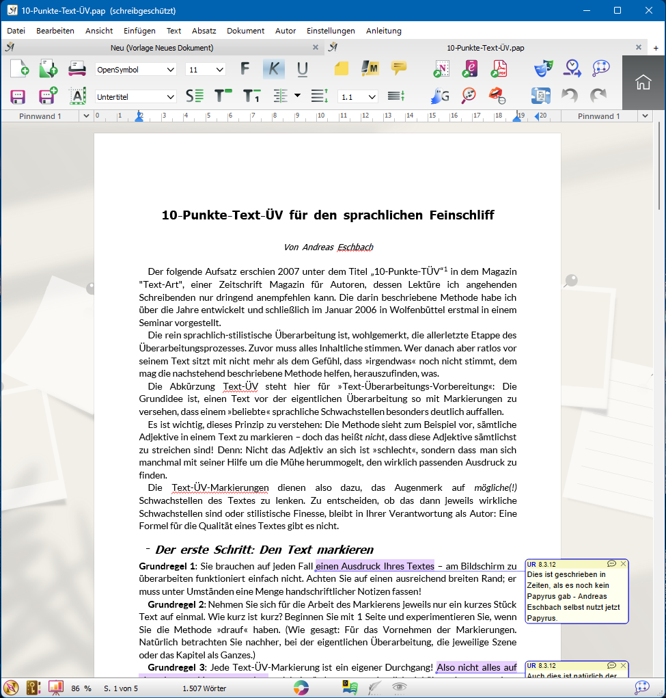This screenshot has height=698, width=666.
Task: Click the undo arrow
Action: (570, 96)
